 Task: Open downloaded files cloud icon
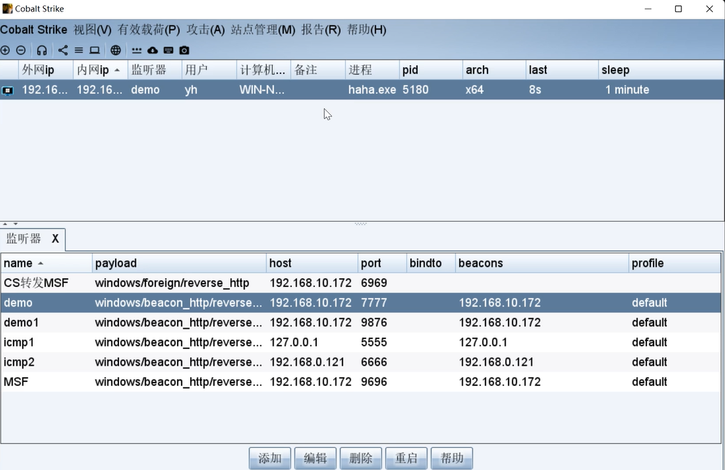click(153, 50)
